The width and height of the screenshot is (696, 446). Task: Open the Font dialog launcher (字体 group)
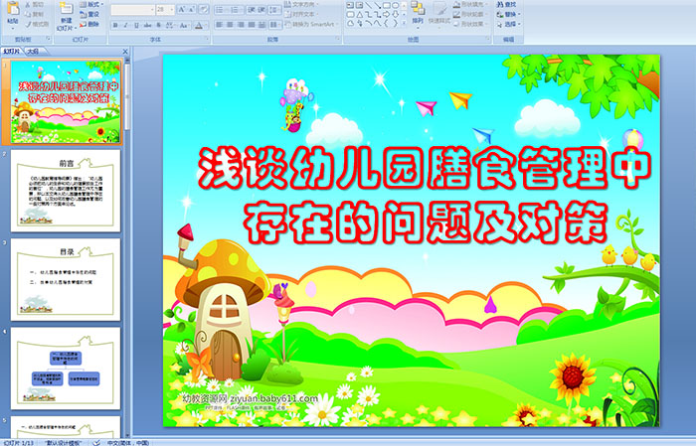pyautogui.click(x=207, y=39)
